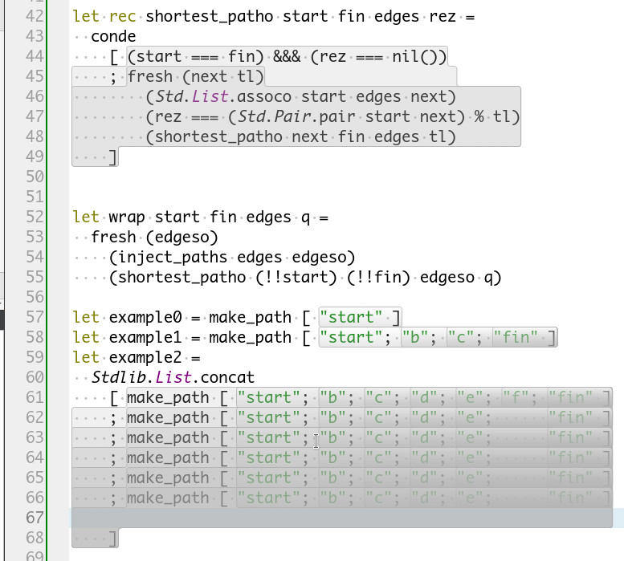This screenshot has height=561, width=624.
Task: Click '(!!start)' on line 55
Action: click(296, 277)
